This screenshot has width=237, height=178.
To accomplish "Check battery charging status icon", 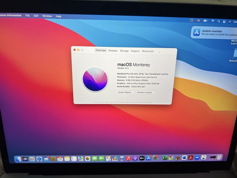I will click(x=206, y=21).
